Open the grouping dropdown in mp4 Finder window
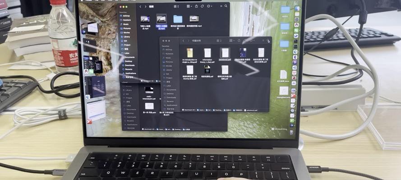The height and width of the screenshot is (180, 401). pos(189,6)
